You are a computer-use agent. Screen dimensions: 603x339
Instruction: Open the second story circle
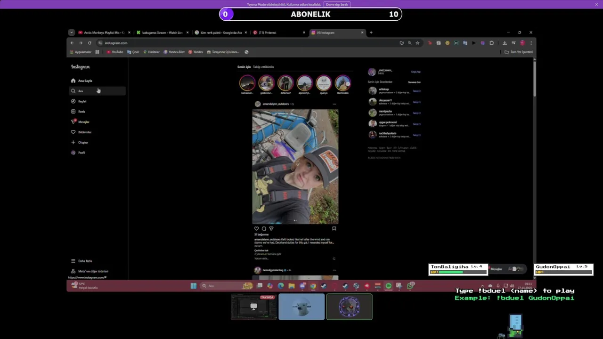(266, 83)
